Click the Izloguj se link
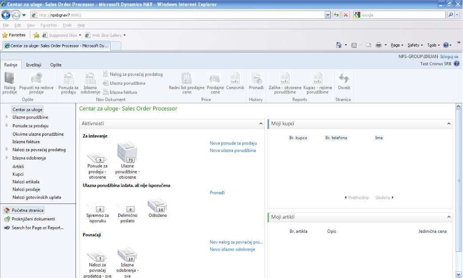This screenshot has height=278, width=463. tap(449, 57)
